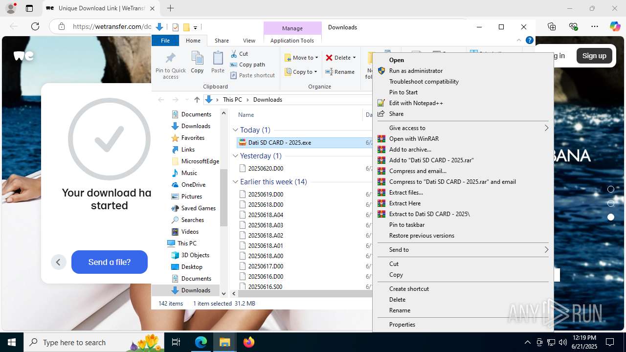The width and height of the screenshot is (626, 352).
Task: Click Send a file? button
Action: (x=110, y=262)
